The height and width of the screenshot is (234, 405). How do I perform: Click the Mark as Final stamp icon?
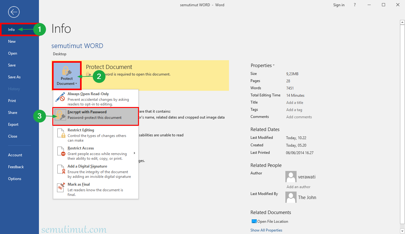click(x=61, y=187)
